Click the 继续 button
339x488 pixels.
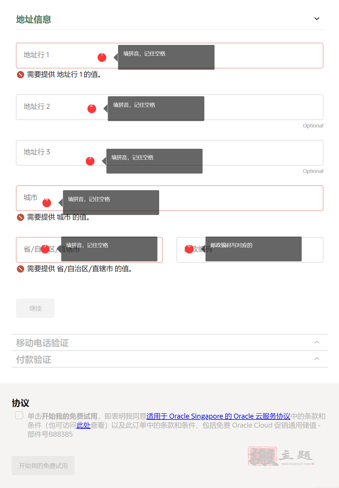pos(35,308)
